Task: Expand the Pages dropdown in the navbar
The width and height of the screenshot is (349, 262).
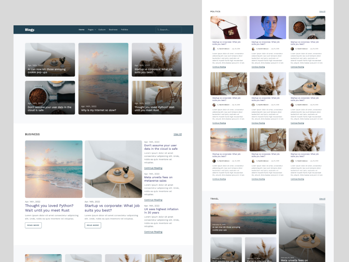Action: [x=92, y=30]
